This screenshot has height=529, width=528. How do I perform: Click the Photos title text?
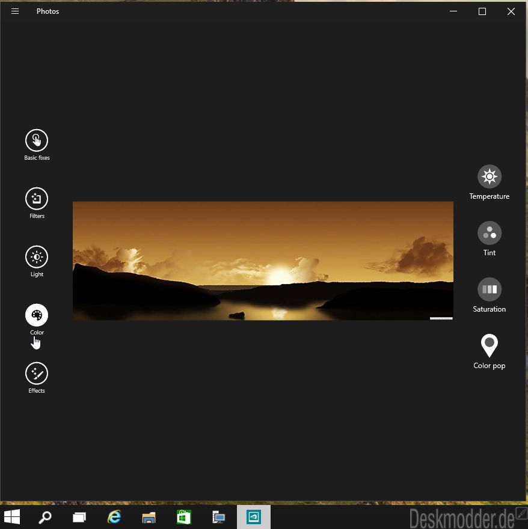pyautogui.click(x=48, y=11)
